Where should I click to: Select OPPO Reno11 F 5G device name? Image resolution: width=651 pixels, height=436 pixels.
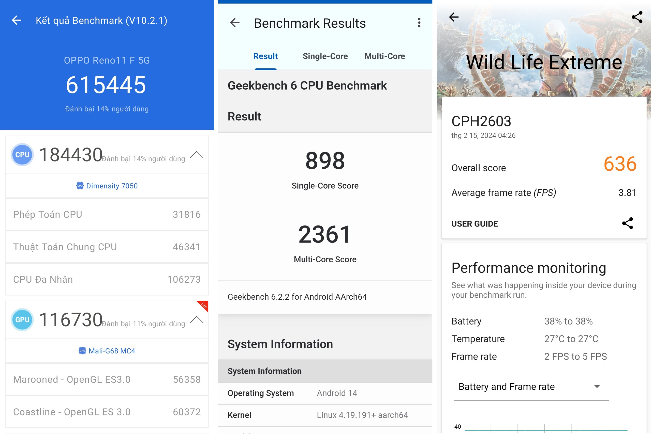click(107, 60)
